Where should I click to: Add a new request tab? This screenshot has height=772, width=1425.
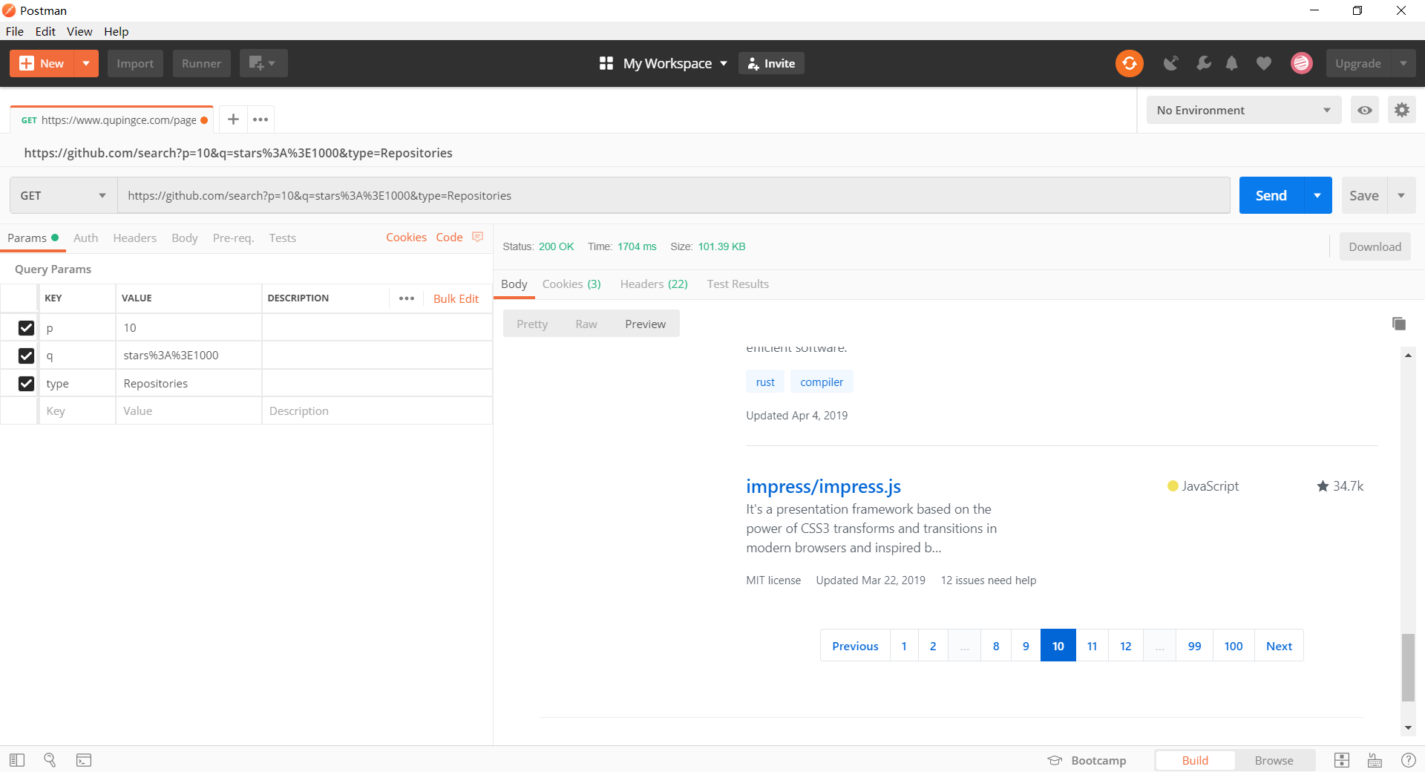coord(233,119)
